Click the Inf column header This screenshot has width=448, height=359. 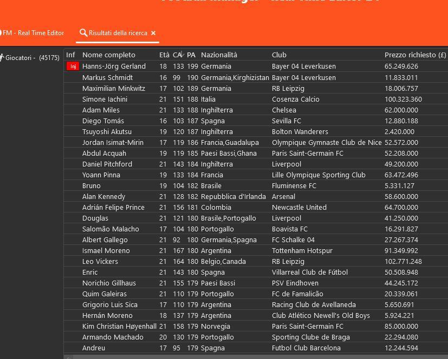(x=70, y=55)
